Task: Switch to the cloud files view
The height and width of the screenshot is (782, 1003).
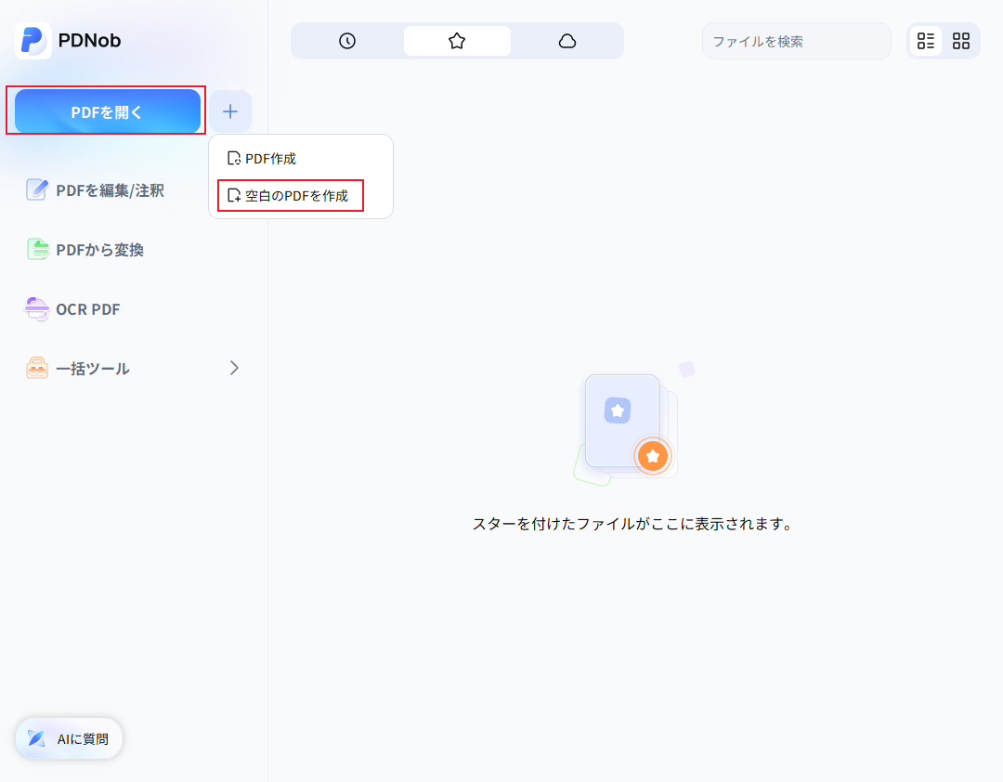Action: [568, 41]
